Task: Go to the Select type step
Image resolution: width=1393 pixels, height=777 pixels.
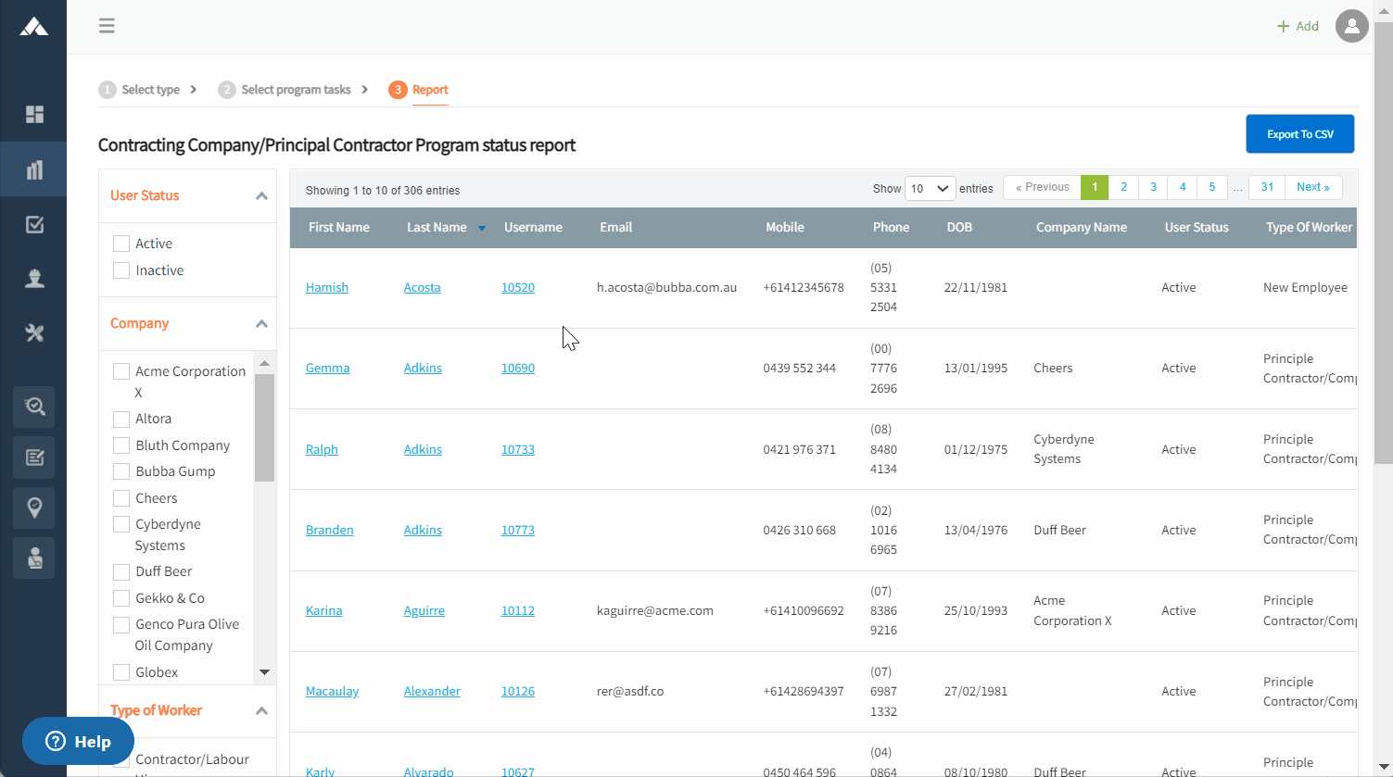Action: [149, 90]
